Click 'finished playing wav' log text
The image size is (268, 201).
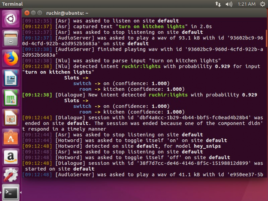pyautogui.click(x=126, y=49)
